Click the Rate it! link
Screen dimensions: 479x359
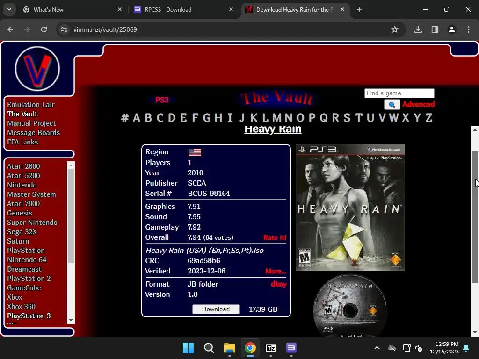click(275, 237)
